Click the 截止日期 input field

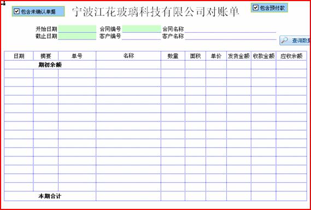tap(77, 36)
